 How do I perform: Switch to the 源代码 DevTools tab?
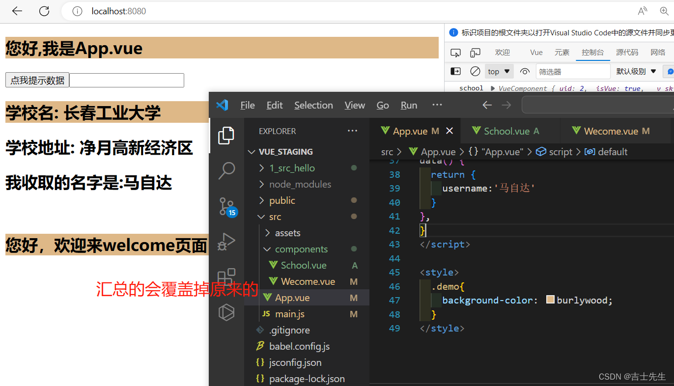627,53
